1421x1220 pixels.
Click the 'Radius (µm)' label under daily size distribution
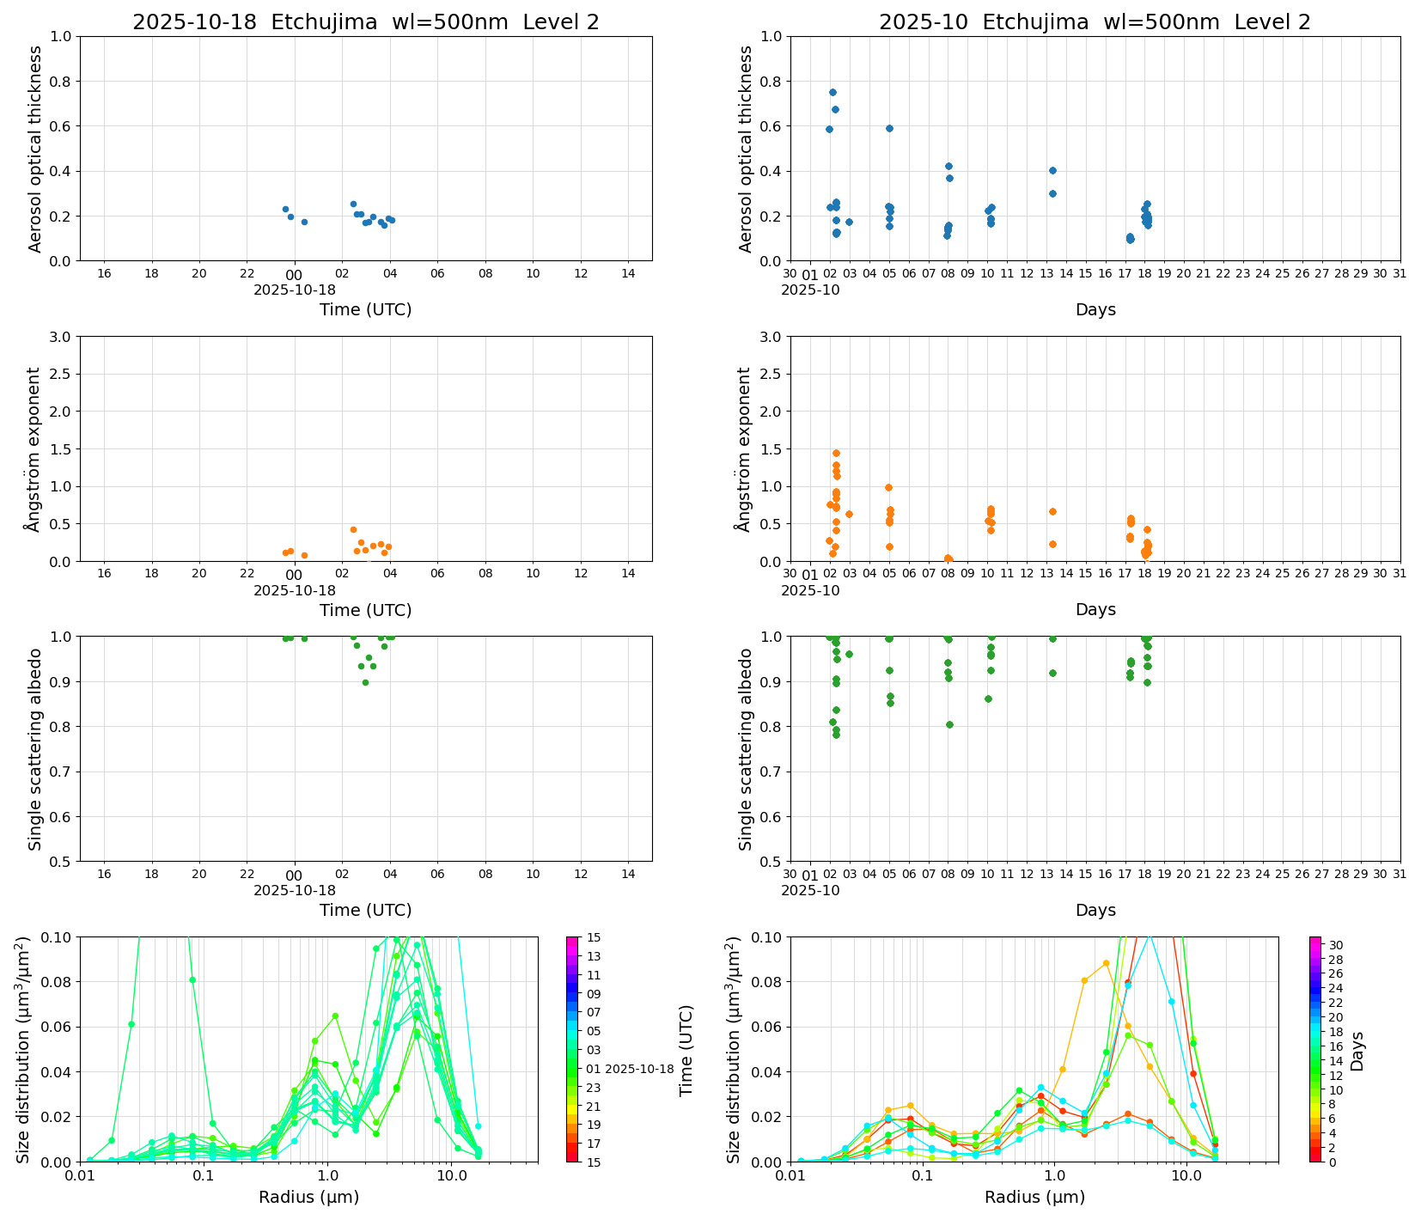click(308, 1197)
